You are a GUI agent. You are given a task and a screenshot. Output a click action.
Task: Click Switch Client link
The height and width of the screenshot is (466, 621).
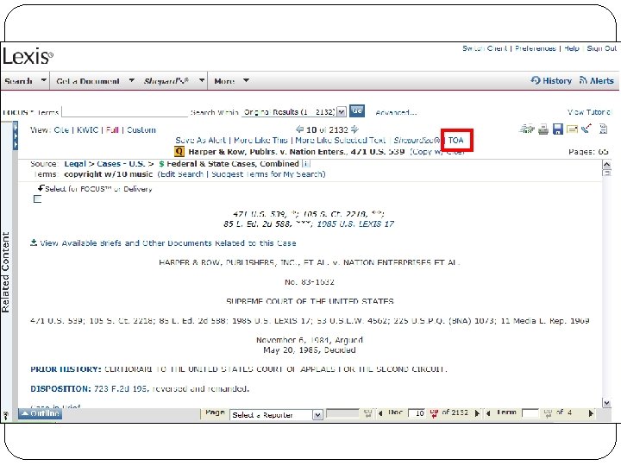pyautogui.click(x=485, y=48)
